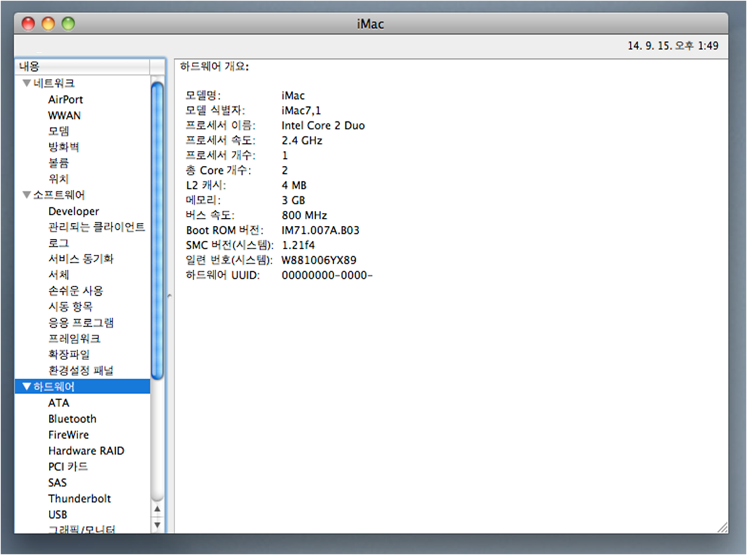Image resolution: width=747 pixels, height=555 pixels.
Task: Select USB in the sidebar
Action: [x=58, y=515]
